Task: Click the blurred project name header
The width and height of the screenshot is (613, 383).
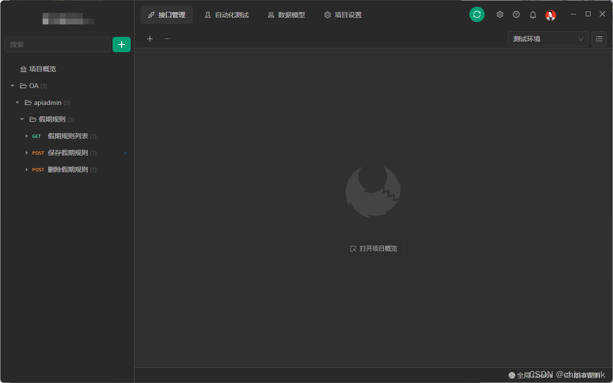Action: coord(68,19)
